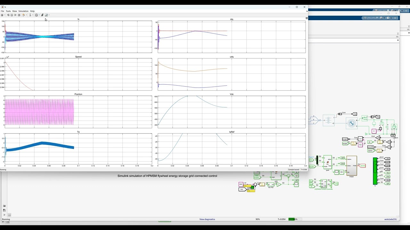Click the udq plot title
This screenshot has width=410, height=230.
coord(232,57)
